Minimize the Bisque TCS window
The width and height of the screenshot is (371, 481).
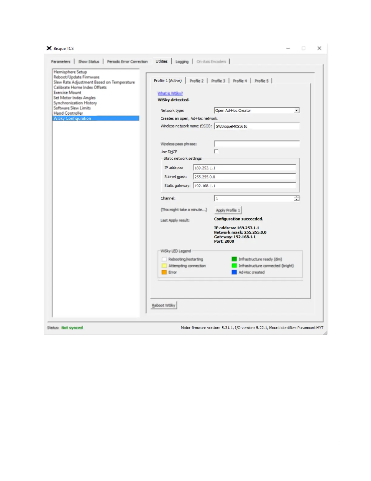tap(288, 48)
